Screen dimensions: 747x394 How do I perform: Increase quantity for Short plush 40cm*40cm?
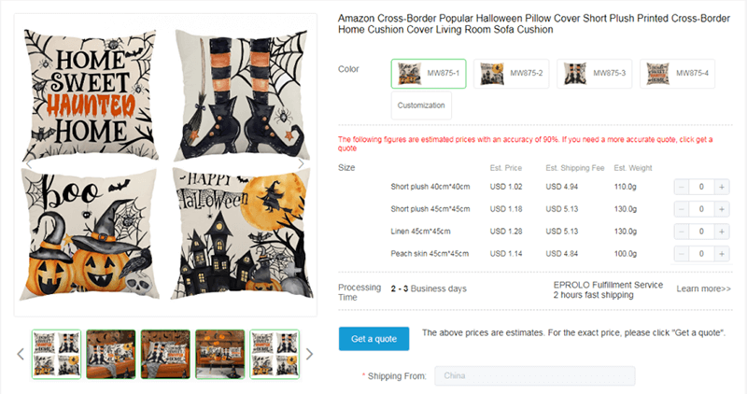tap(721, 187)
